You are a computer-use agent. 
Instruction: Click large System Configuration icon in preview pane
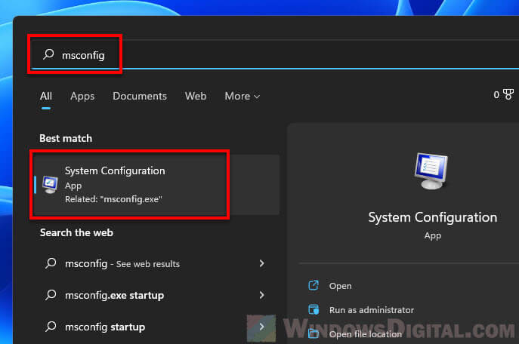pos(431,170)
